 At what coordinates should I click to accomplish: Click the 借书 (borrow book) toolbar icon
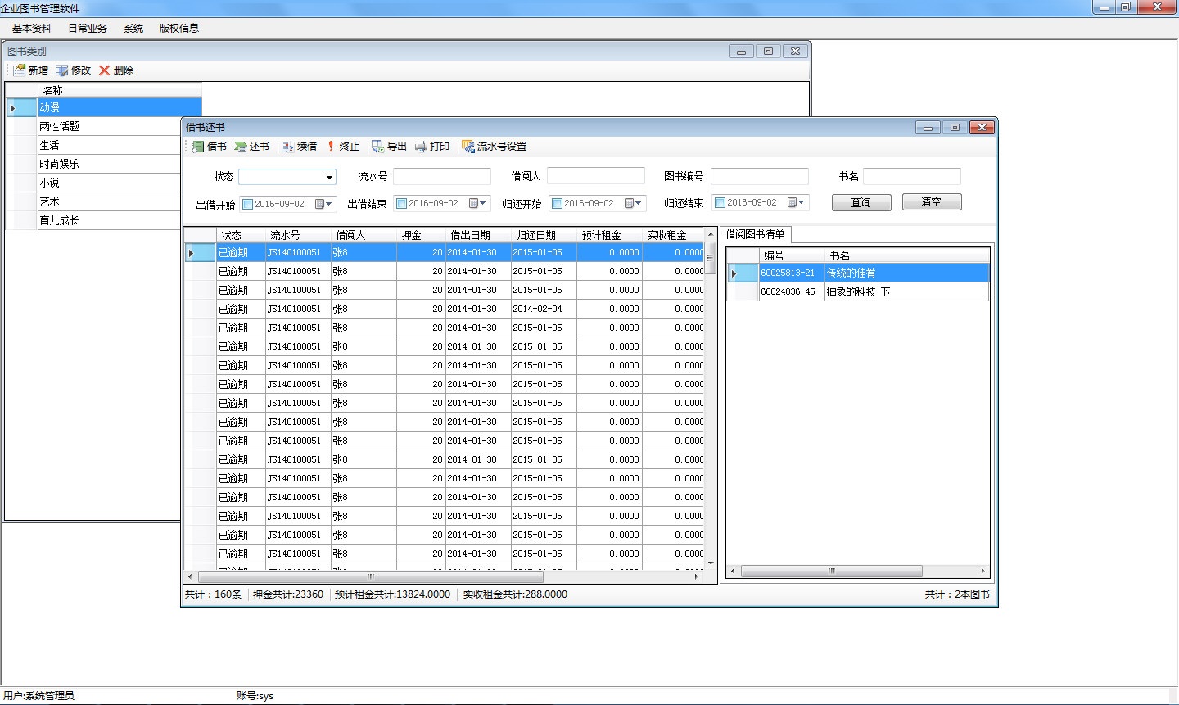point(198,147)
